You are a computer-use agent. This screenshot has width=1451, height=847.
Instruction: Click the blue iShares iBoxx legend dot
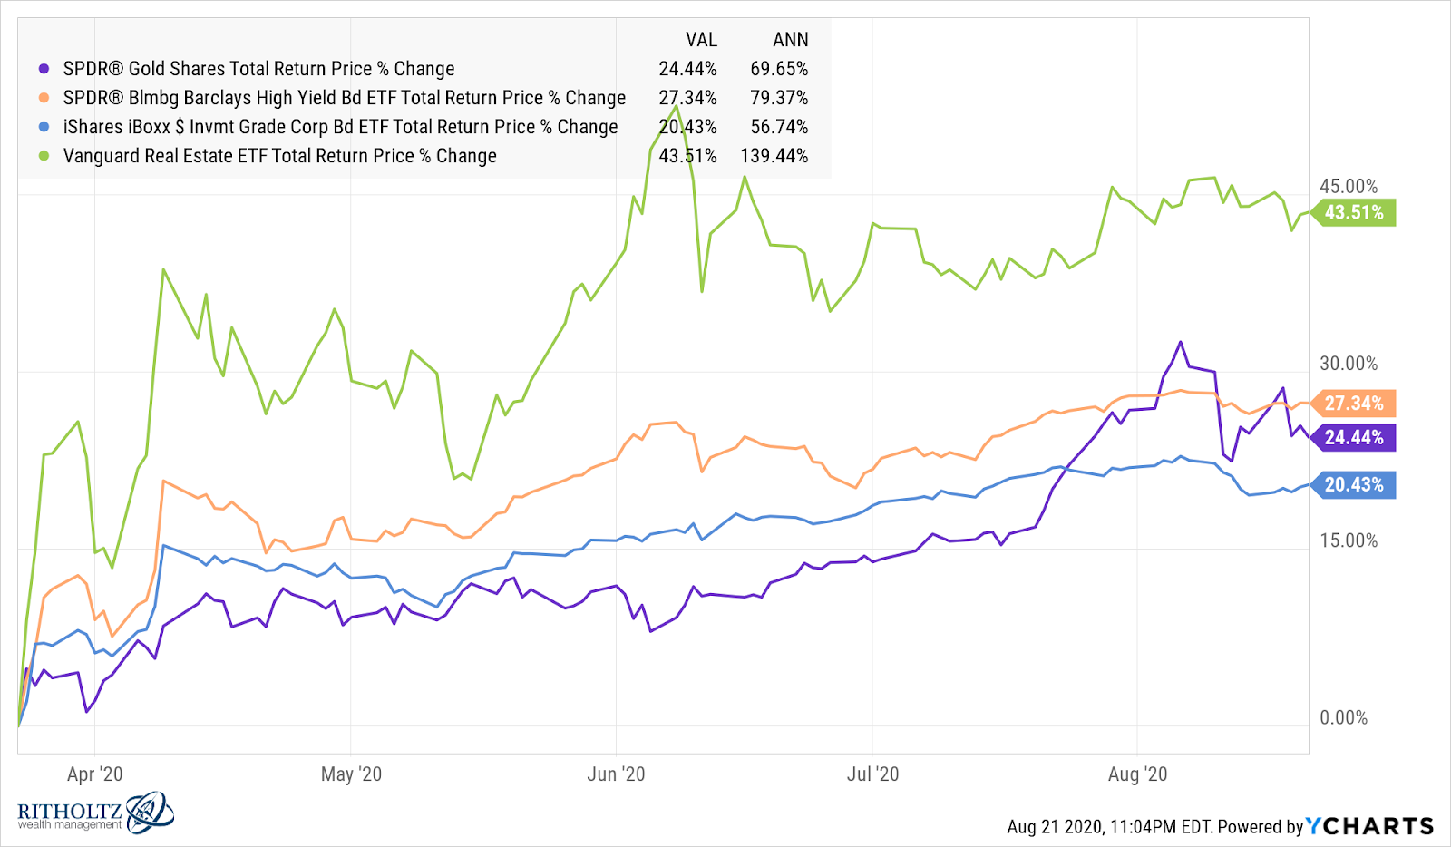[x=44, y=127]
